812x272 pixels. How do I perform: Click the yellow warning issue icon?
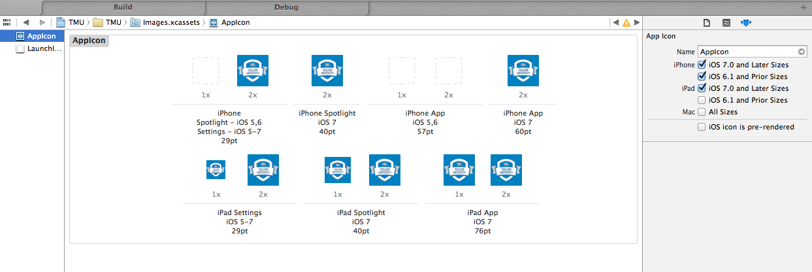point(626,22)
